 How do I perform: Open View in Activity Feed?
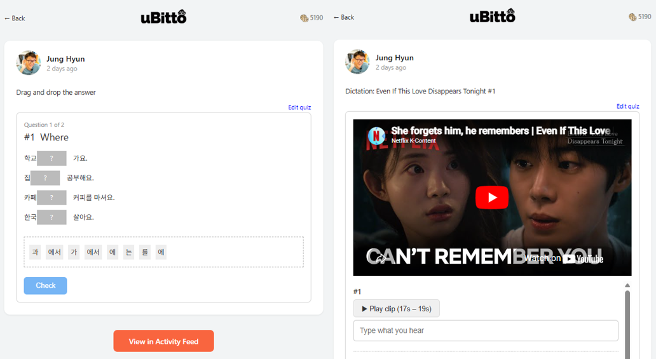pos(163,341)
